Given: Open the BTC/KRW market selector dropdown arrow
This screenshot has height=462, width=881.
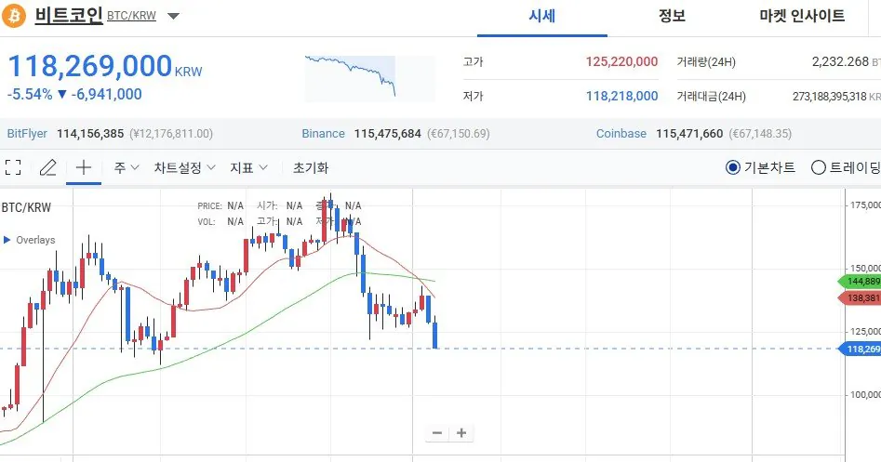Looking at the screenshot, I should pyautogui.click(x=174, y=16).
